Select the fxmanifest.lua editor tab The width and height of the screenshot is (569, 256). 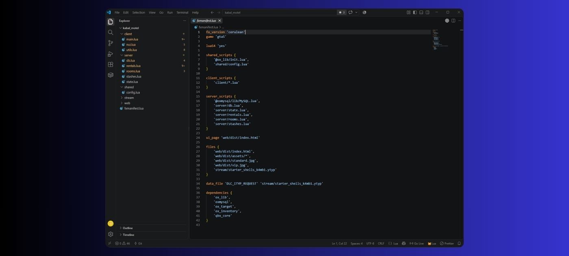207,21
